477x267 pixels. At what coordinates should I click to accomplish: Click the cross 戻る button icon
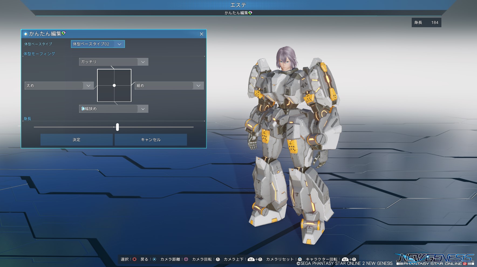154,259
